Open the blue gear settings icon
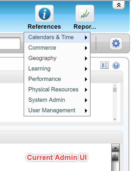The height and width of the screenshot is (171, 131). 116,43
